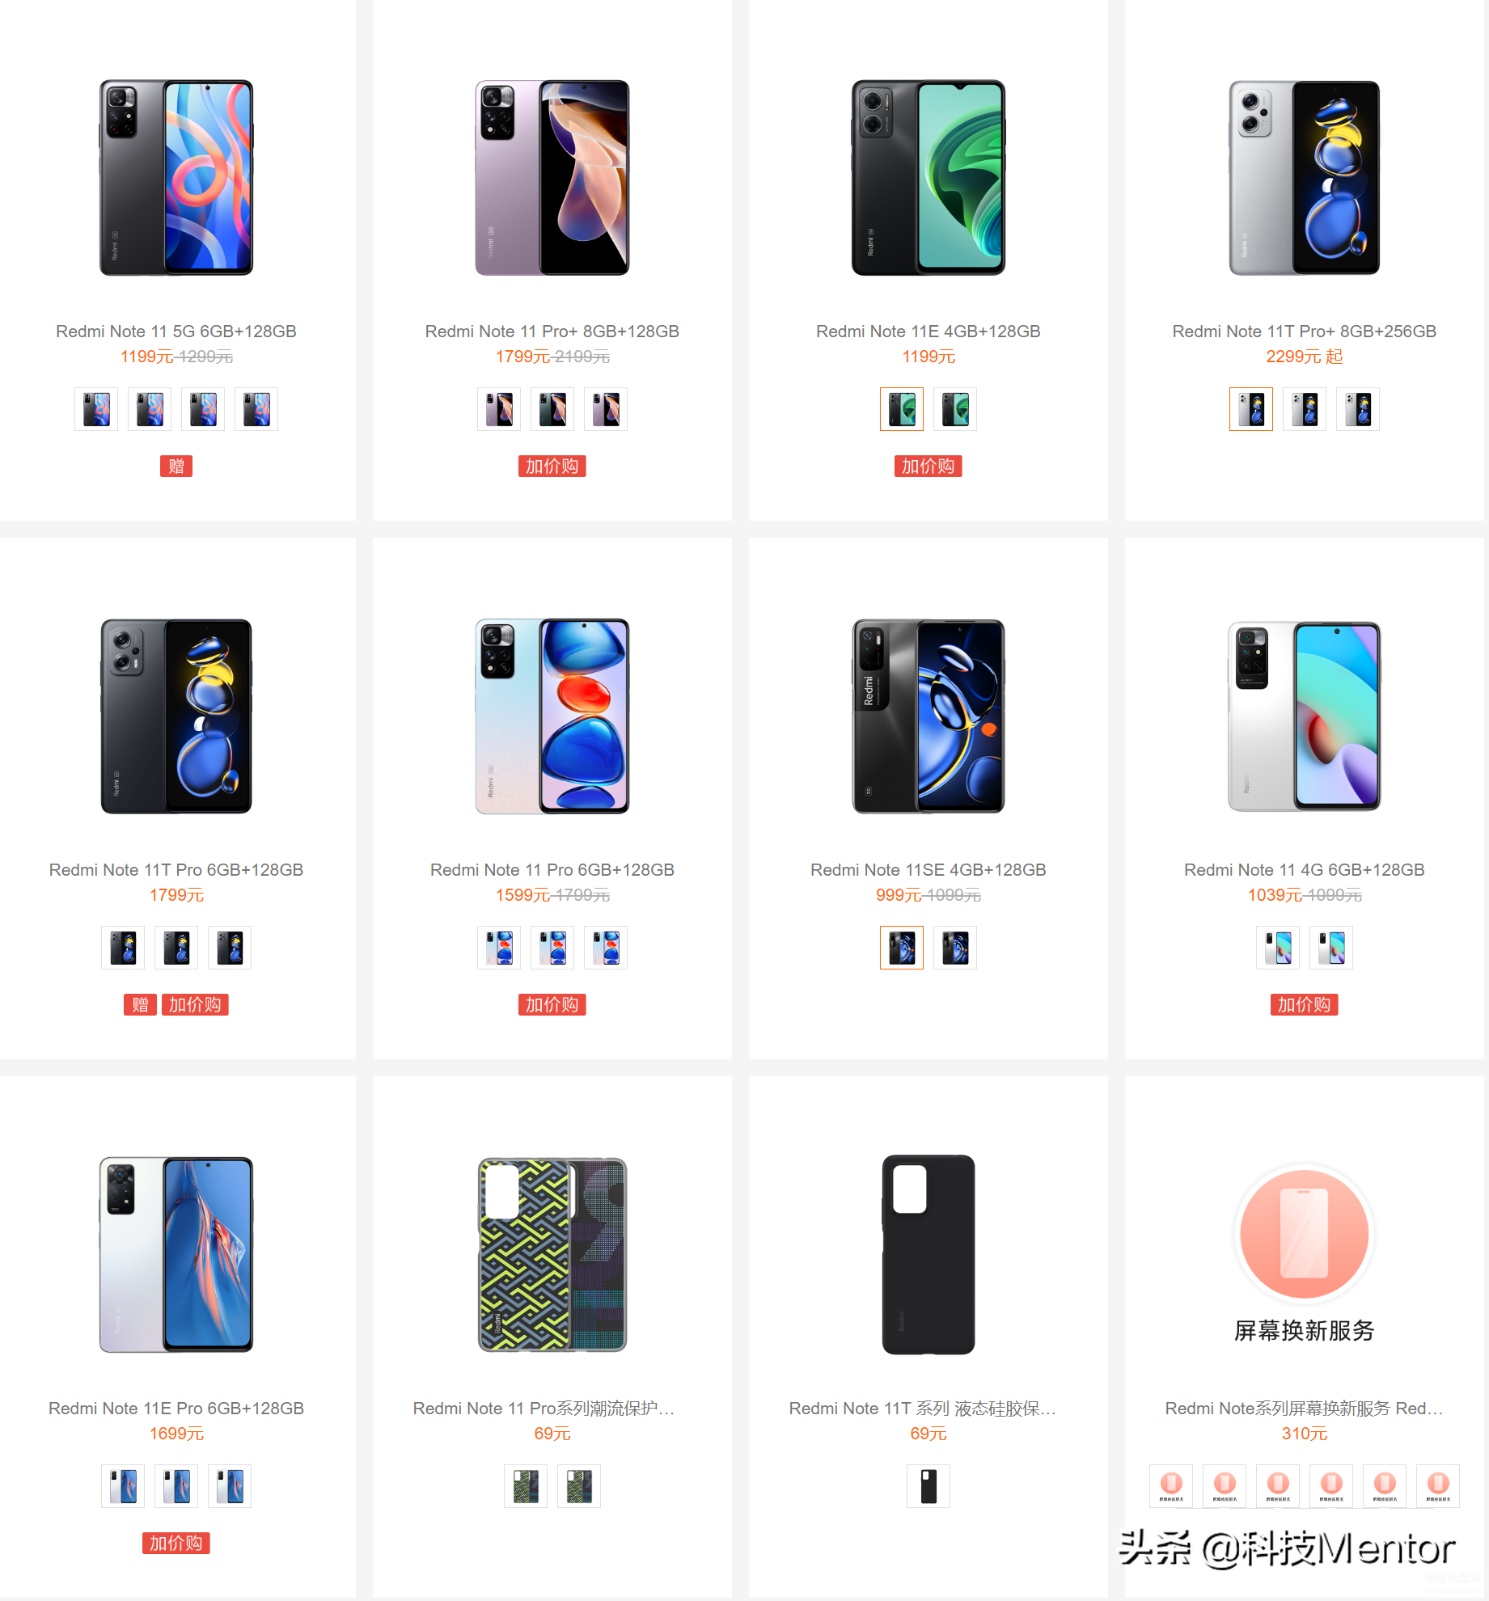Click the 赠 badge under Redmi Note 11 5G
This screenshot has height=1601, width=1489.
[176, 466]
